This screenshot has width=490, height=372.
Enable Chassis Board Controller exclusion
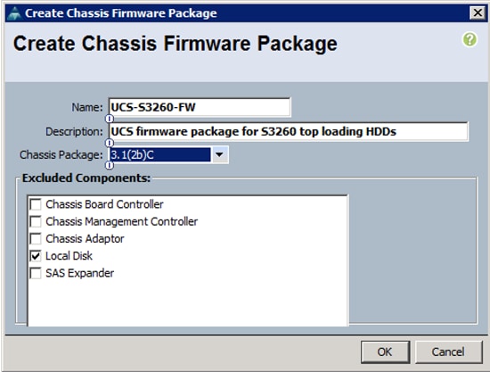tap(36, 204)
